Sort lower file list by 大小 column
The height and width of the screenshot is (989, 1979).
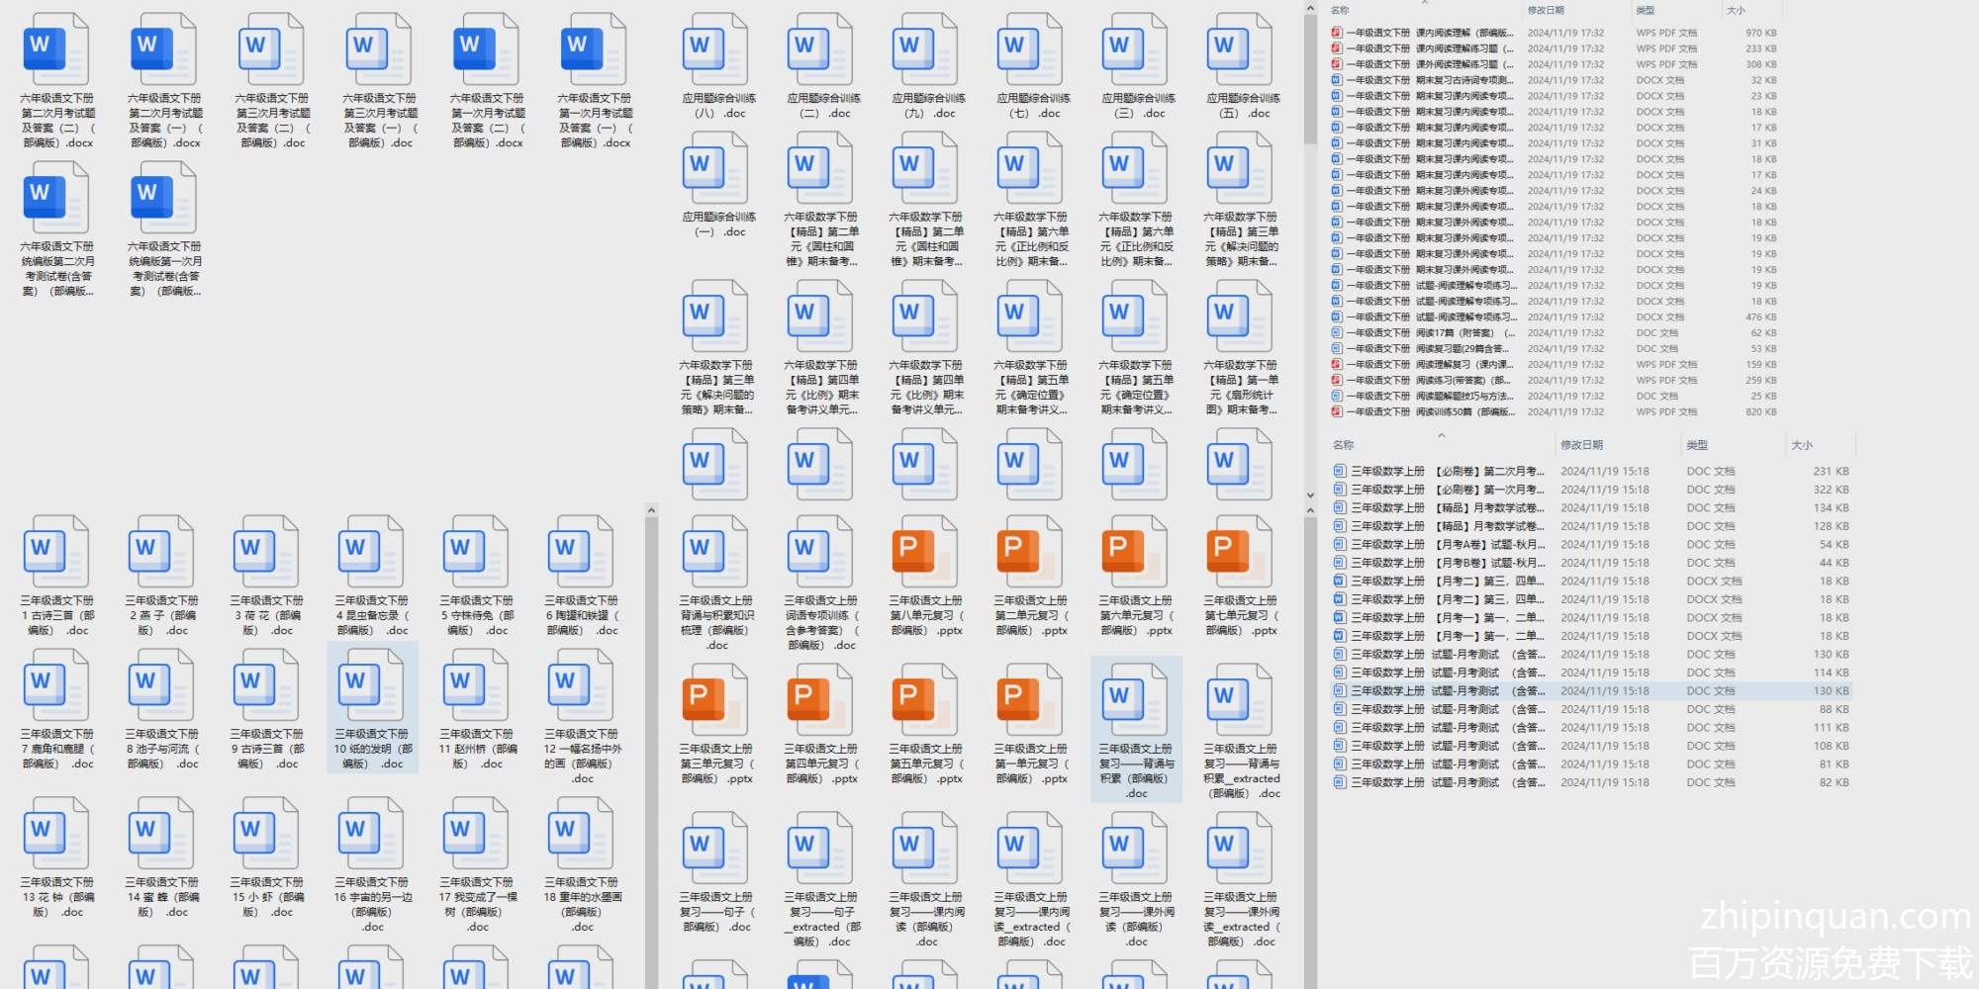(x=1802, y=445)
